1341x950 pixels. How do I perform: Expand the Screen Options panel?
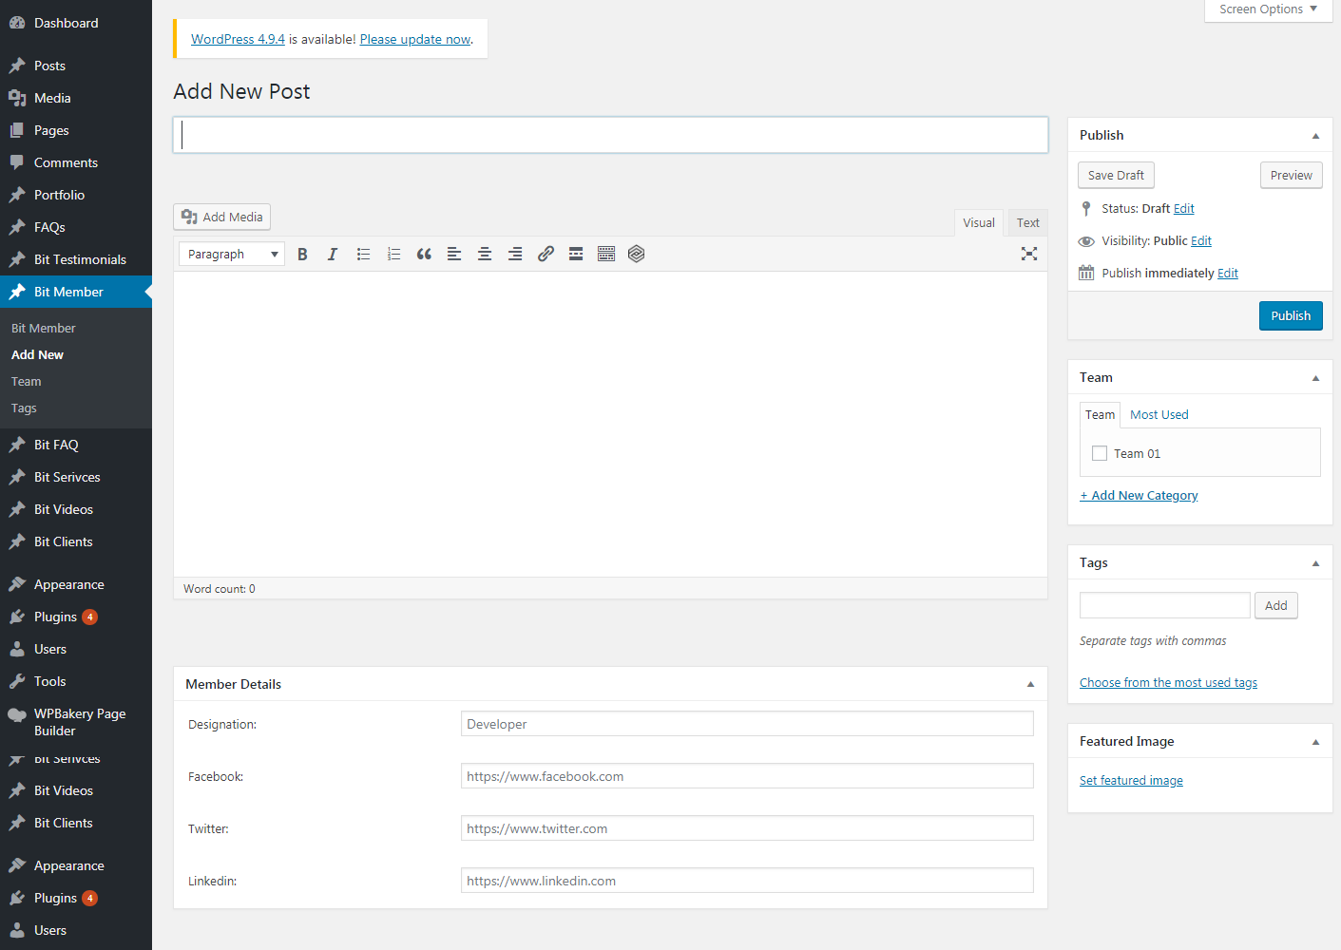point(1268,9)
